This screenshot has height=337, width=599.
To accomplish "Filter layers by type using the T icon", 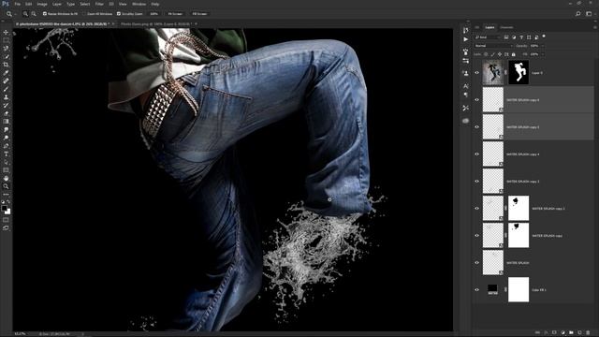I will tap(521, 37).
